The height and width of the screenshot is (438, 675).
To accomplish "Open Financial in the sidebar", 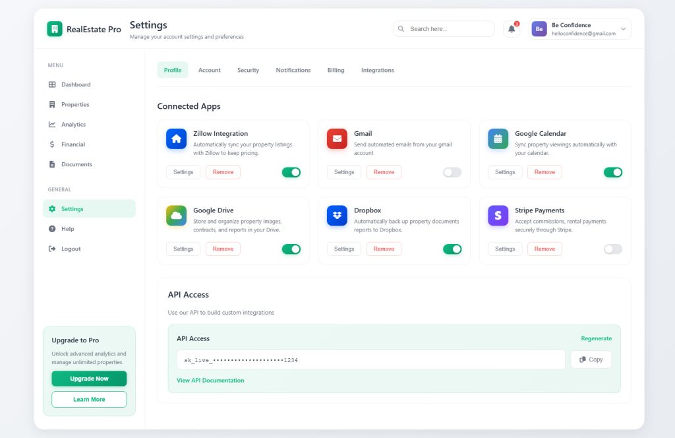I will pos(89,144).
